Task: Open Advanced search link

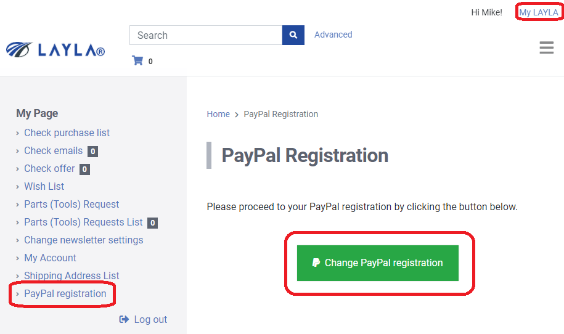Action: (333, 35)
